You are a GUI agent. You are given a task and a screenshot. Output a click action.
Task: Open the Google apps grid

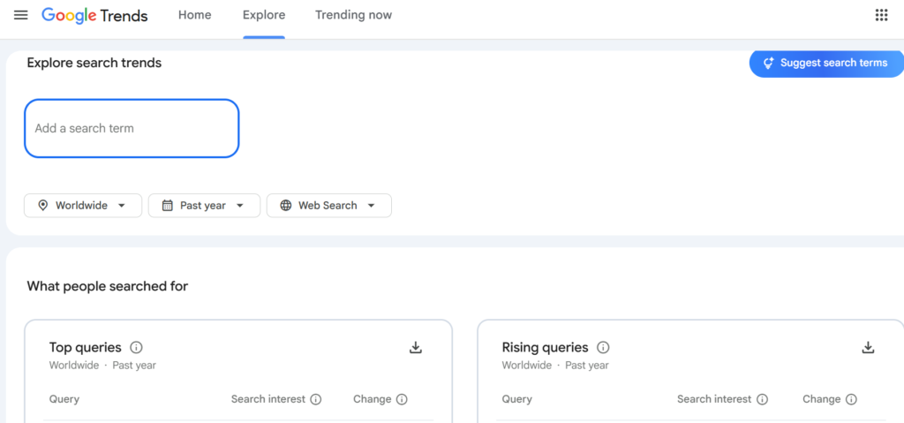pyautogui.click(x=881, y=15)
